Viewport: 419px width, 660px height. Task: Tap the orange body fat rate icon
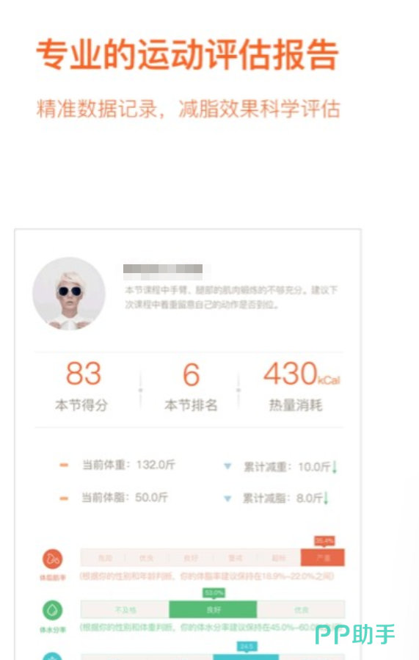click(x=53, y=559)
